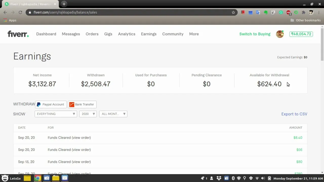Go back with the browser back arrow

[5, 12]
